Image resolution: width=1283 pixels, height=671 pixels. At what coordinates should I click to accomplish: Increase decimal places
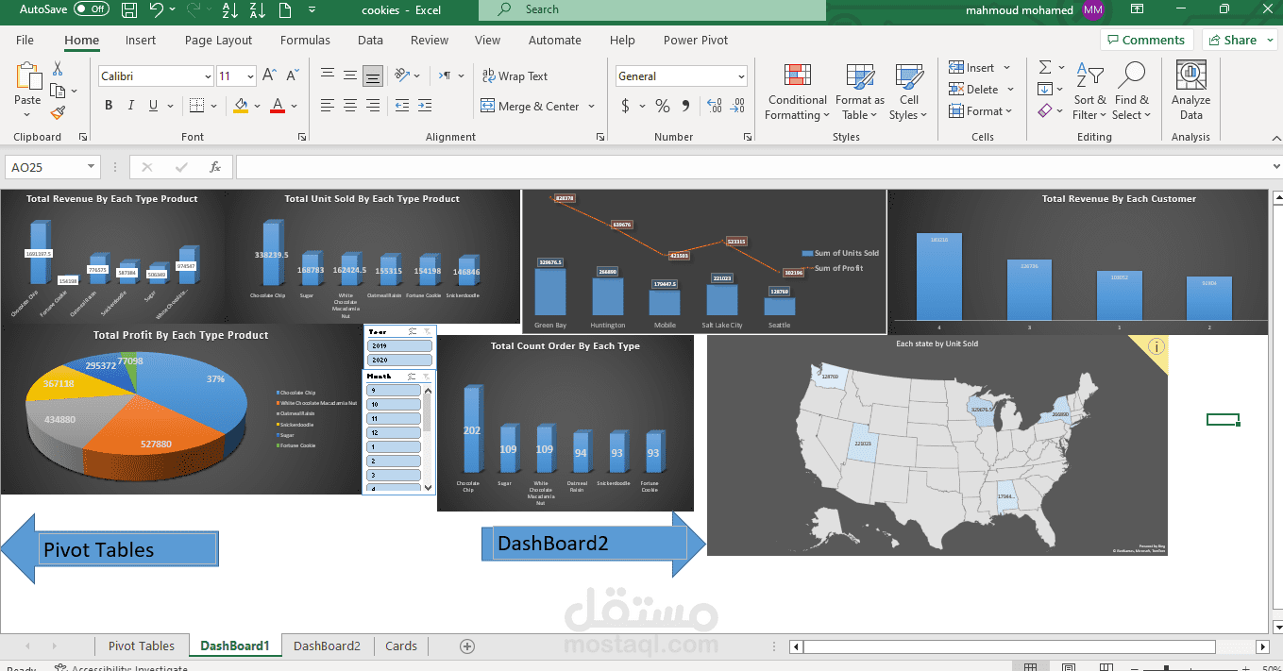(x=714, y=106)
